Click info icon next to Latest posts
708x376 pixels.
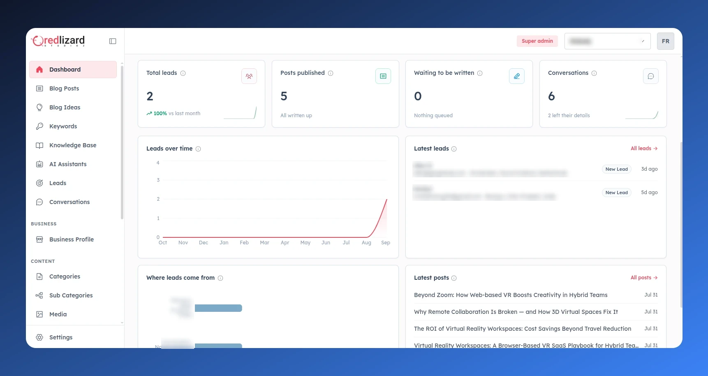point(454,278)
